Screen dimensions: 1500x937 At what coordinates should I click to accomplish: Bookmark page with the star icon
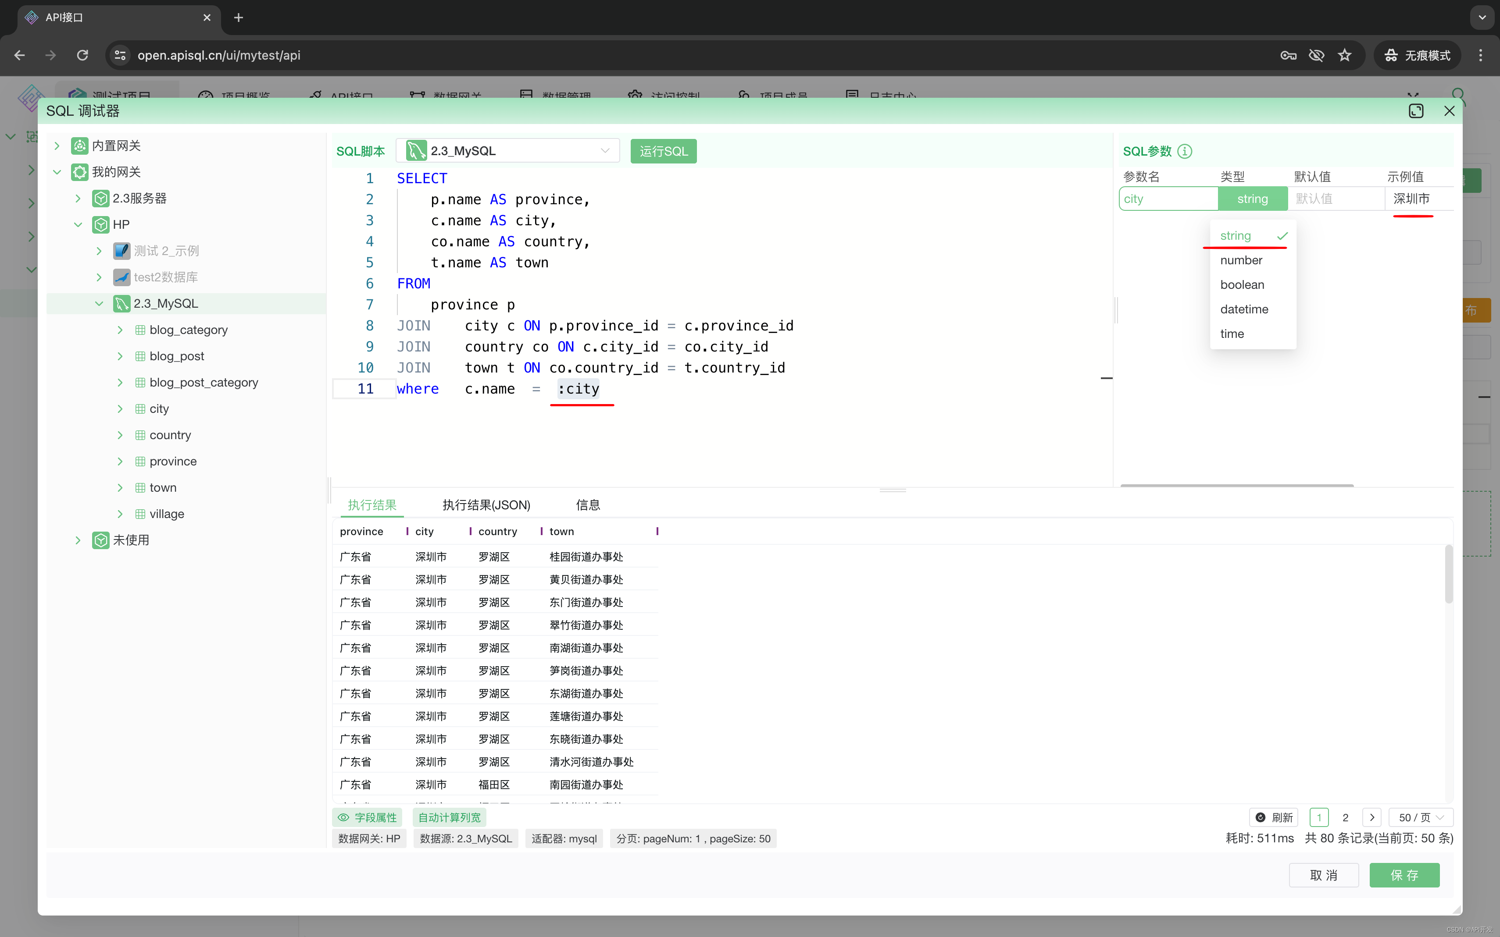(x=1344, y=55)
